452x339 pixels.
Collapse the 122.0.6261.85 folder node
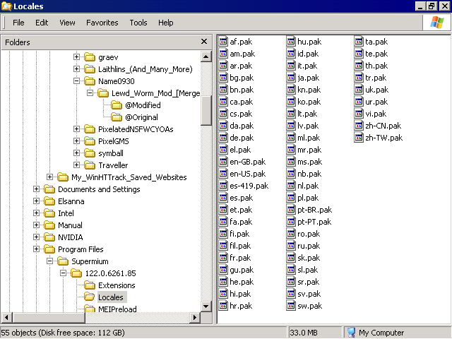point(63,273)
